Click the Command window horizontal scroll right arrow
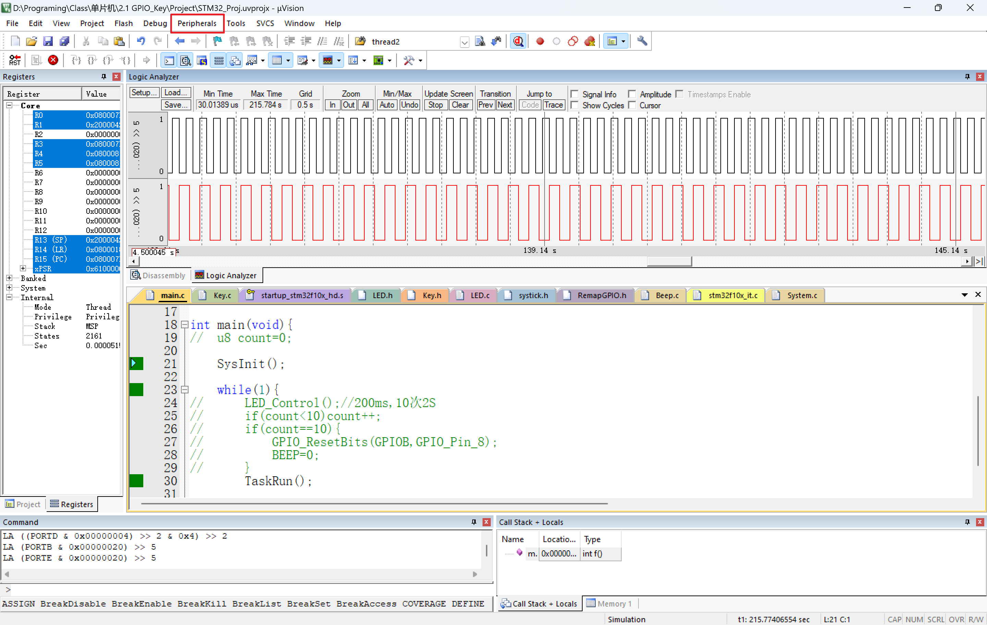 point(475,574)
